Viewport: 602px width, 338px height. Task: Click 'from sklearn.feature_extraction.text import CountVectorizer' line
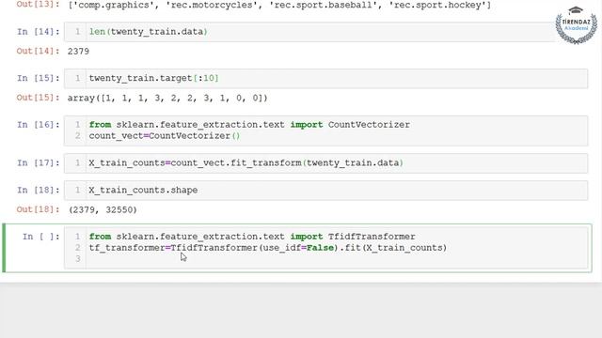tap(249, 125)
